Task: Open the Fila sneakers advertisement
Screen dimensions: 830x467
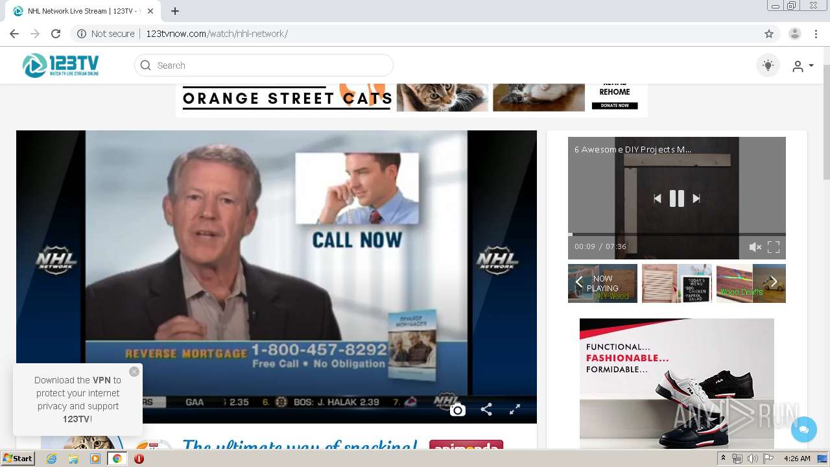Action: tap(677, 383)
